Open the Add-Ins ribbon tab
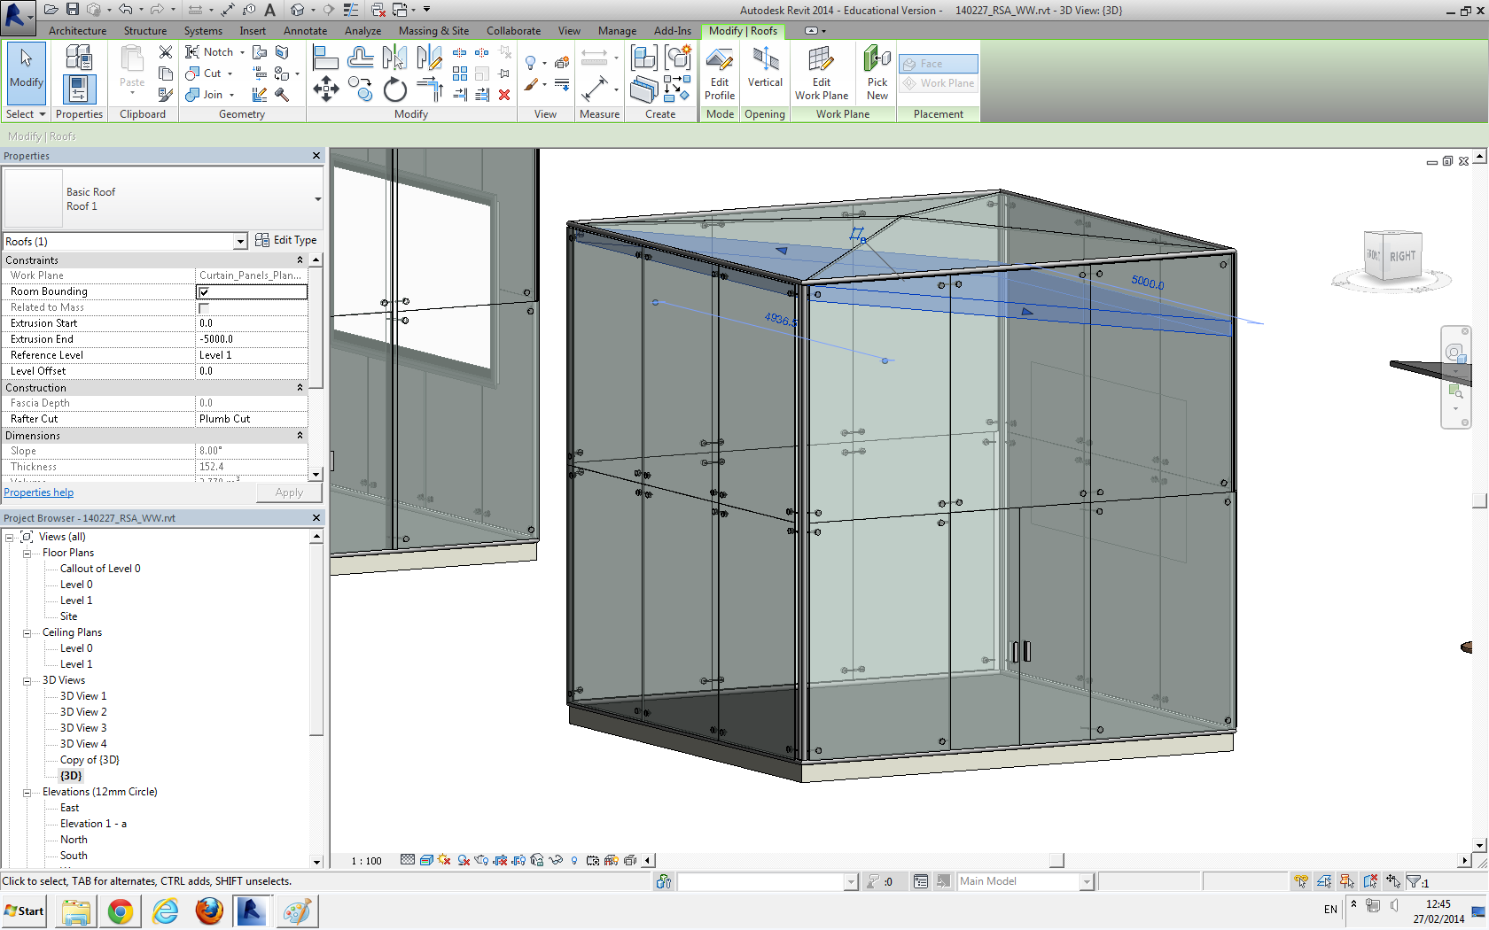This screenshot has height=930, width=1489. click(673, 31)
